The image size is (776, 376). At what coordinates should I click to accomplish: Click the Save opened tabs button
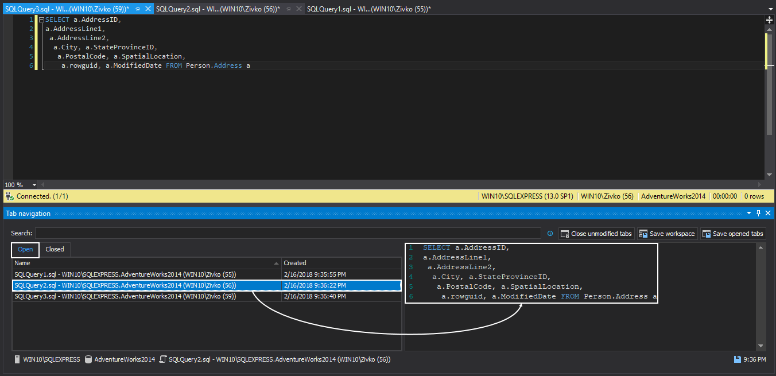(733, 234)
